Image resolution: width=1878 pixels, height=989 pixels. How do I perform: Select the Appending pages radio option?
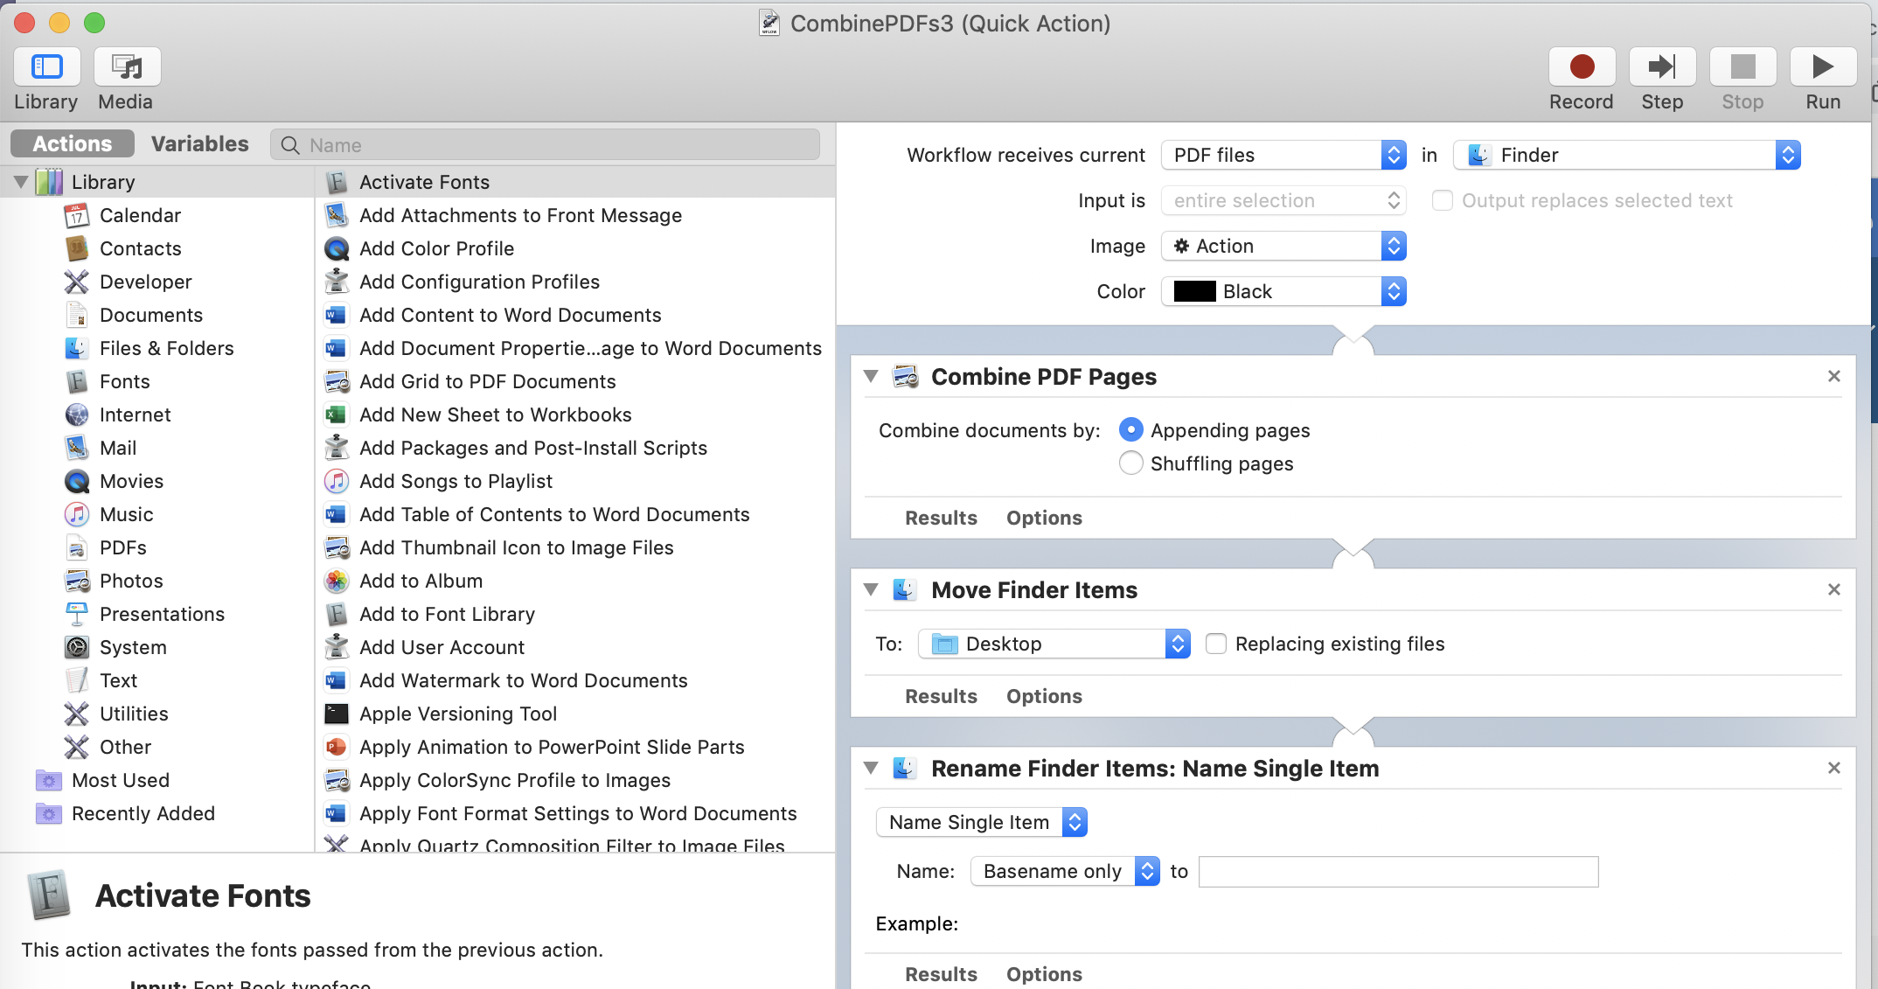[x=1130, y=430]
